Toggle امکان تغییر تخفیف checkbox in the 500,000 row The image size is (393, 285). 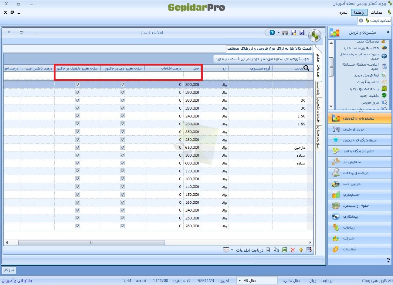click(77, 155)
